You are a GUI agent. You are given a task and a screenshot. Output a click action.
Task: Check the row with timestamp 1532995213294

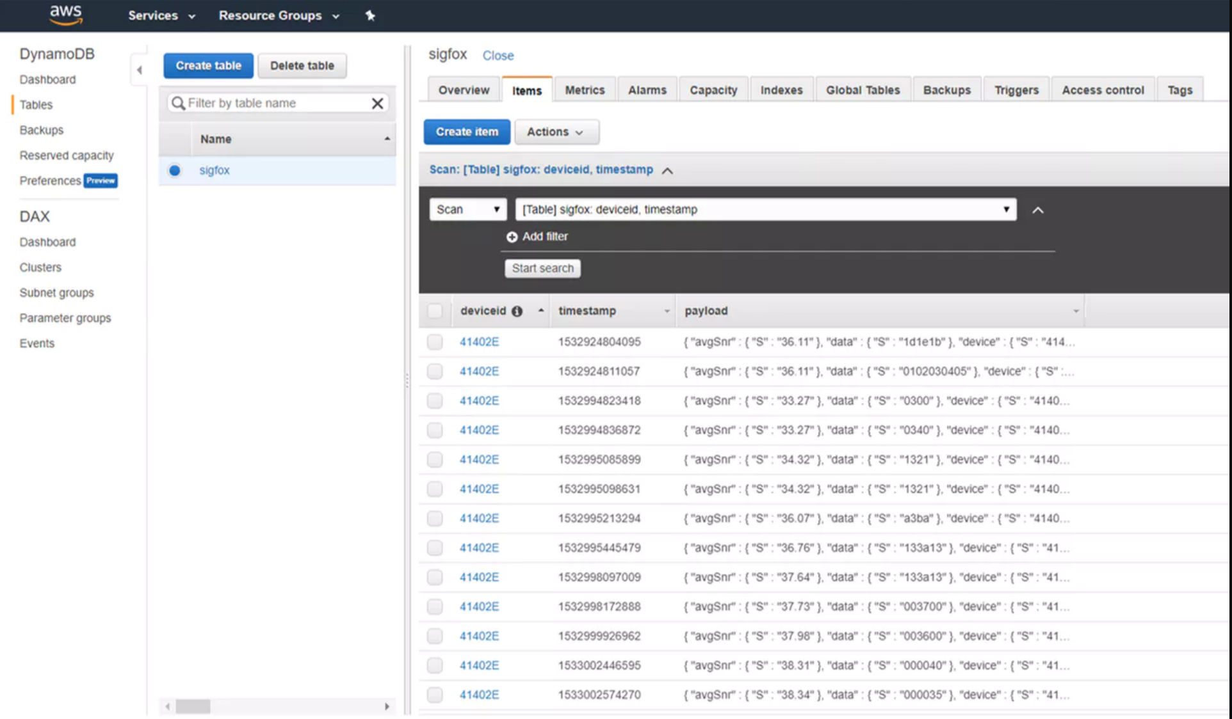tap(435, 518)
